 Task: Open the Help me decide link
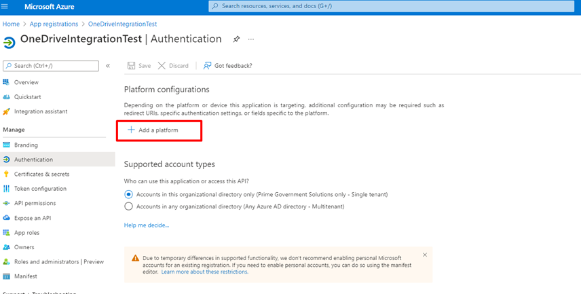point(147,225)
